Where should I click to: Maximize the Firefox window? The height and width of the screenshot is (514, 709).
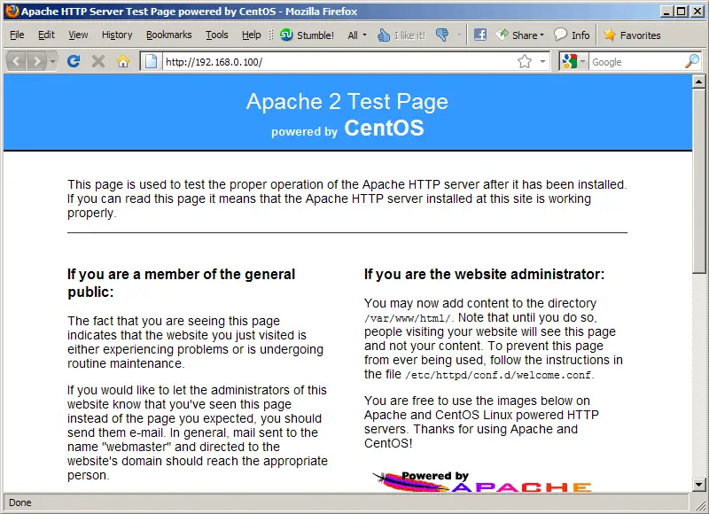click(682, 12)
